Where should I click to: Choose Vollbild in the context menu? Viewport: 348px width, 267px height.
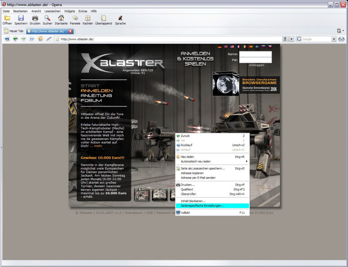click(x=212, y=213)
